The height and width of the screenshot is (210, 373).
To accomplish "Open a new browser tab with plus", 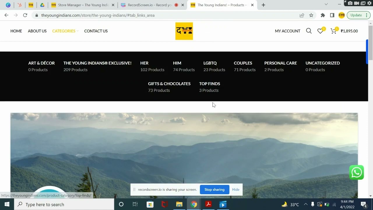I will pyautogui.click(x=263, y=5).
